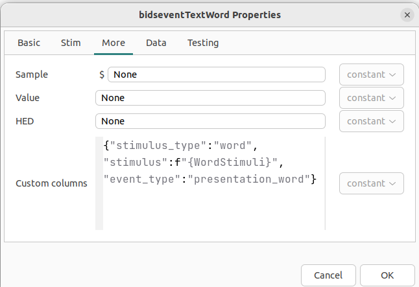Click the Value label
419x287 pixels.
[27, 98]
